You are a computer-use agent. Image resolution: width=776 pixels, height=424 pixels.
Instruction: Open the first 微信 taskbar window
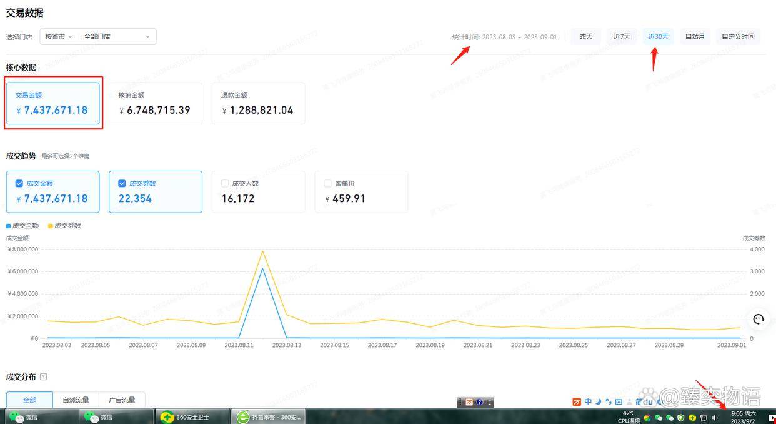point(39,417)
